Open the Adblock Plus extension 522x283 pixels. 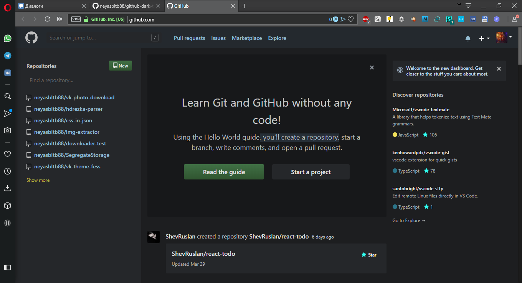[366, 19]
